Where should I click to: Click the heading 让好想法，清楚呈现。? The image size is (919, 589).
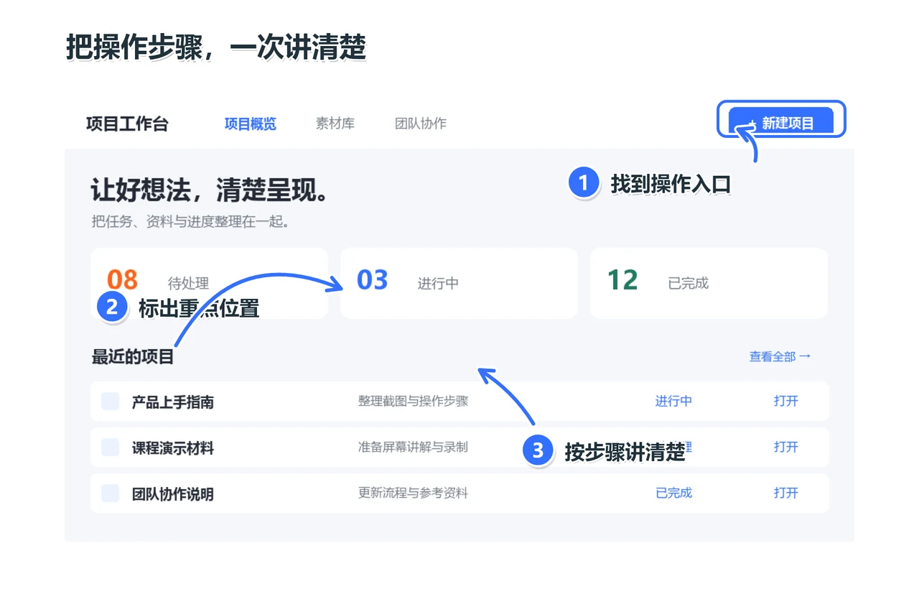click(210, 190)
